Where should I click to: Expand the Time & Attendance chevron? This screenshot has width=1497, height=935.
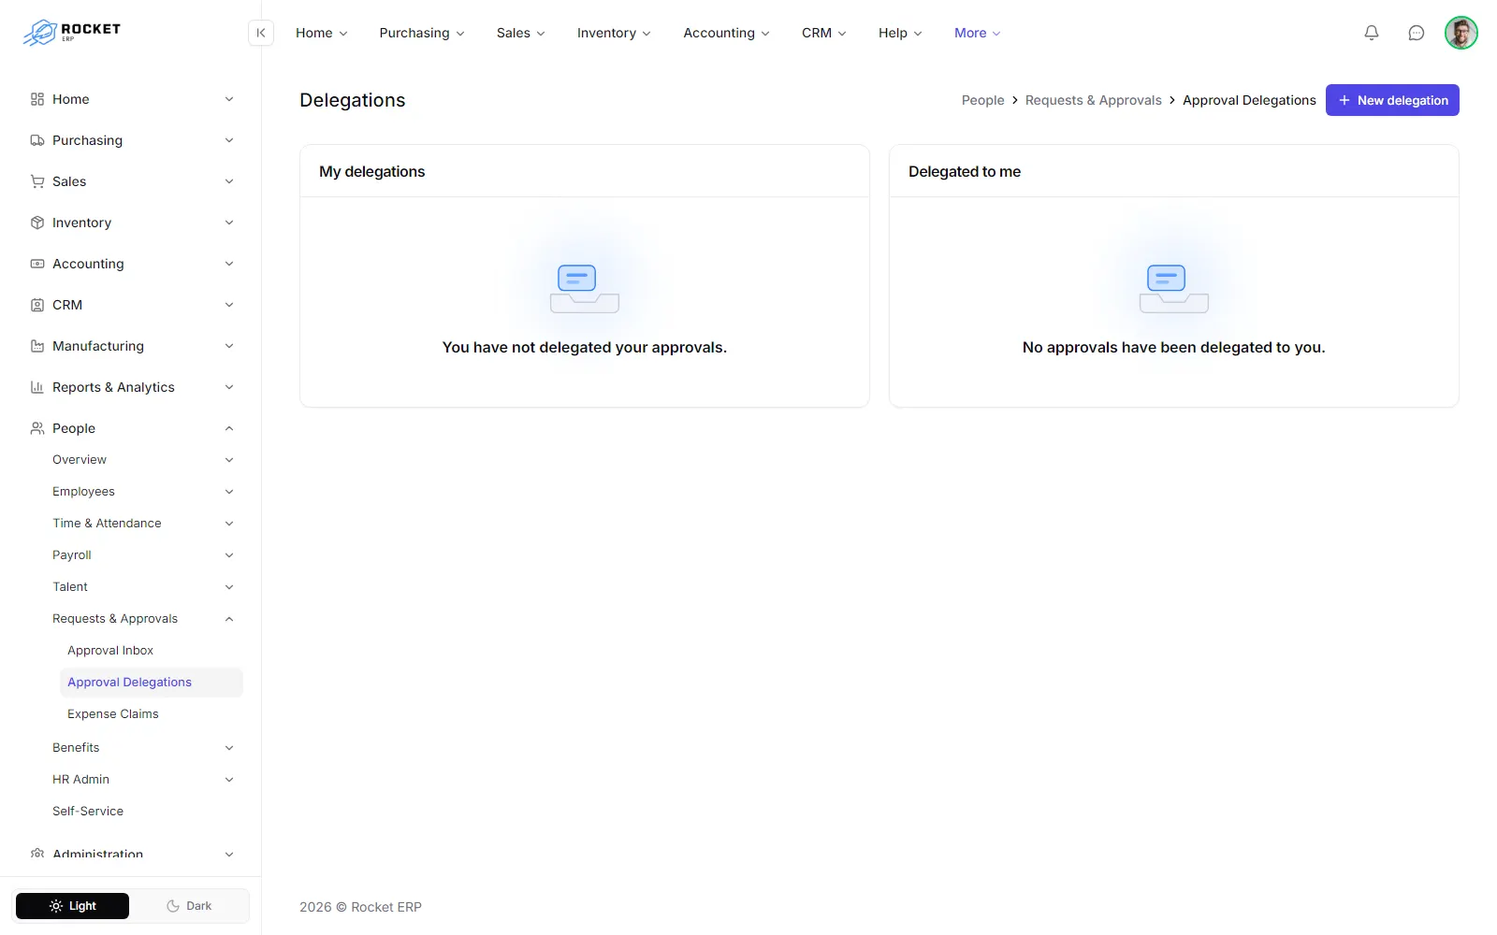click(229, 524)
